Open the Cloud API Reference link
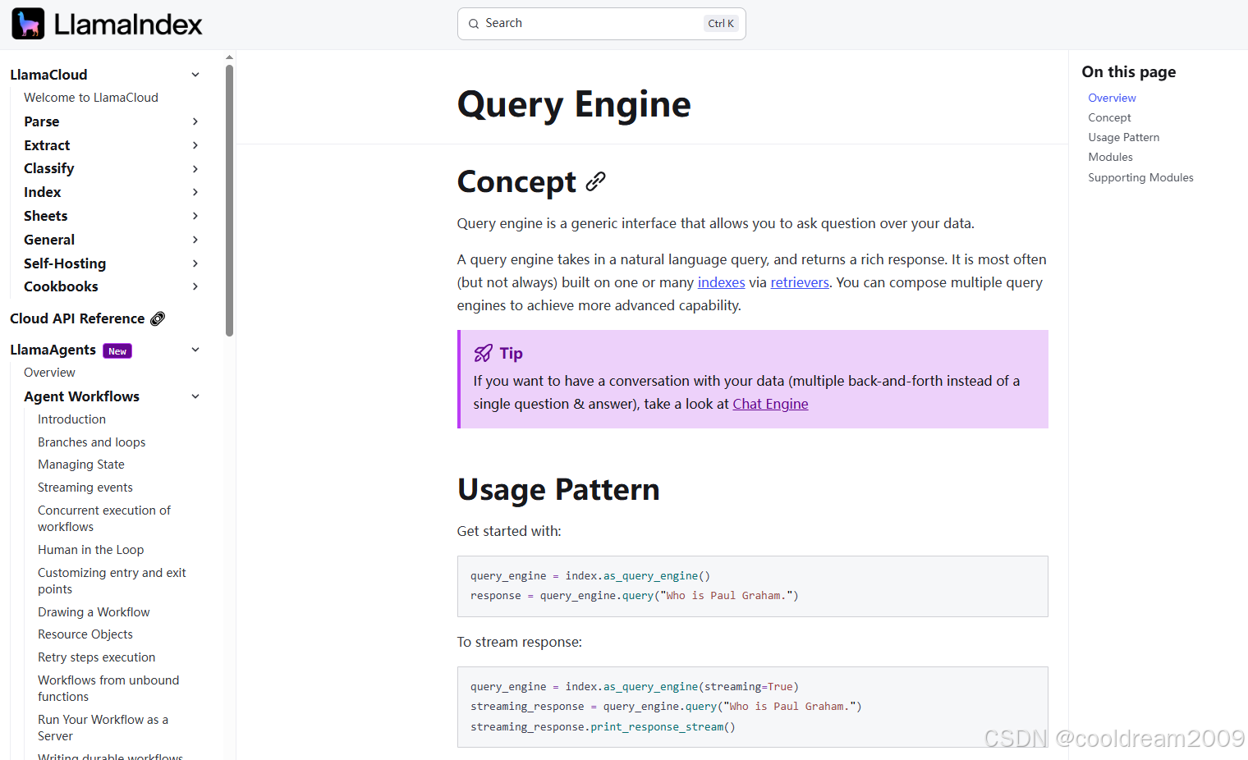The height and width of the screenshot is (760, 1248). tap(77, 318)
